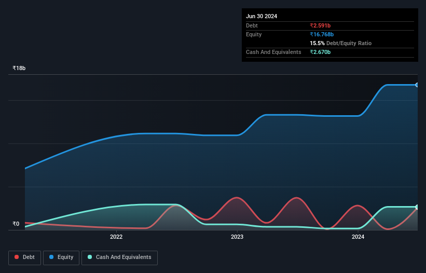
Task: Toggle the Equity series legend button
Action: 61,257
